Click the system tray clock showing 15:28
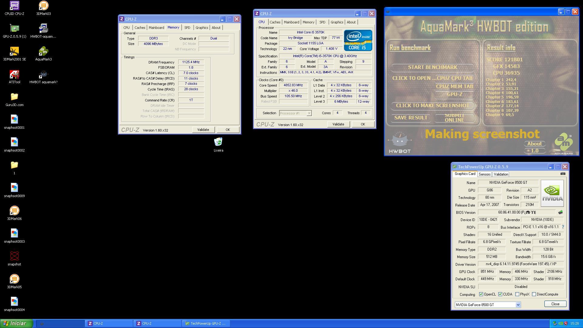This screenshot has height=328, width=583. point(574,323)
